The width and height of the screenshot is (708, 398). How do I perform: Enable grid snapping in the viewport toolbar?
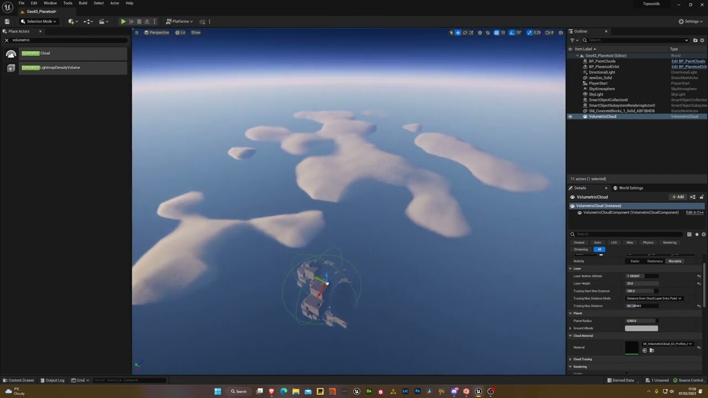496,33
